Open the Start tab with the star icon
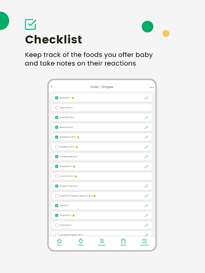The width and height of the screenshot is (205, 273). coord(59,242)
